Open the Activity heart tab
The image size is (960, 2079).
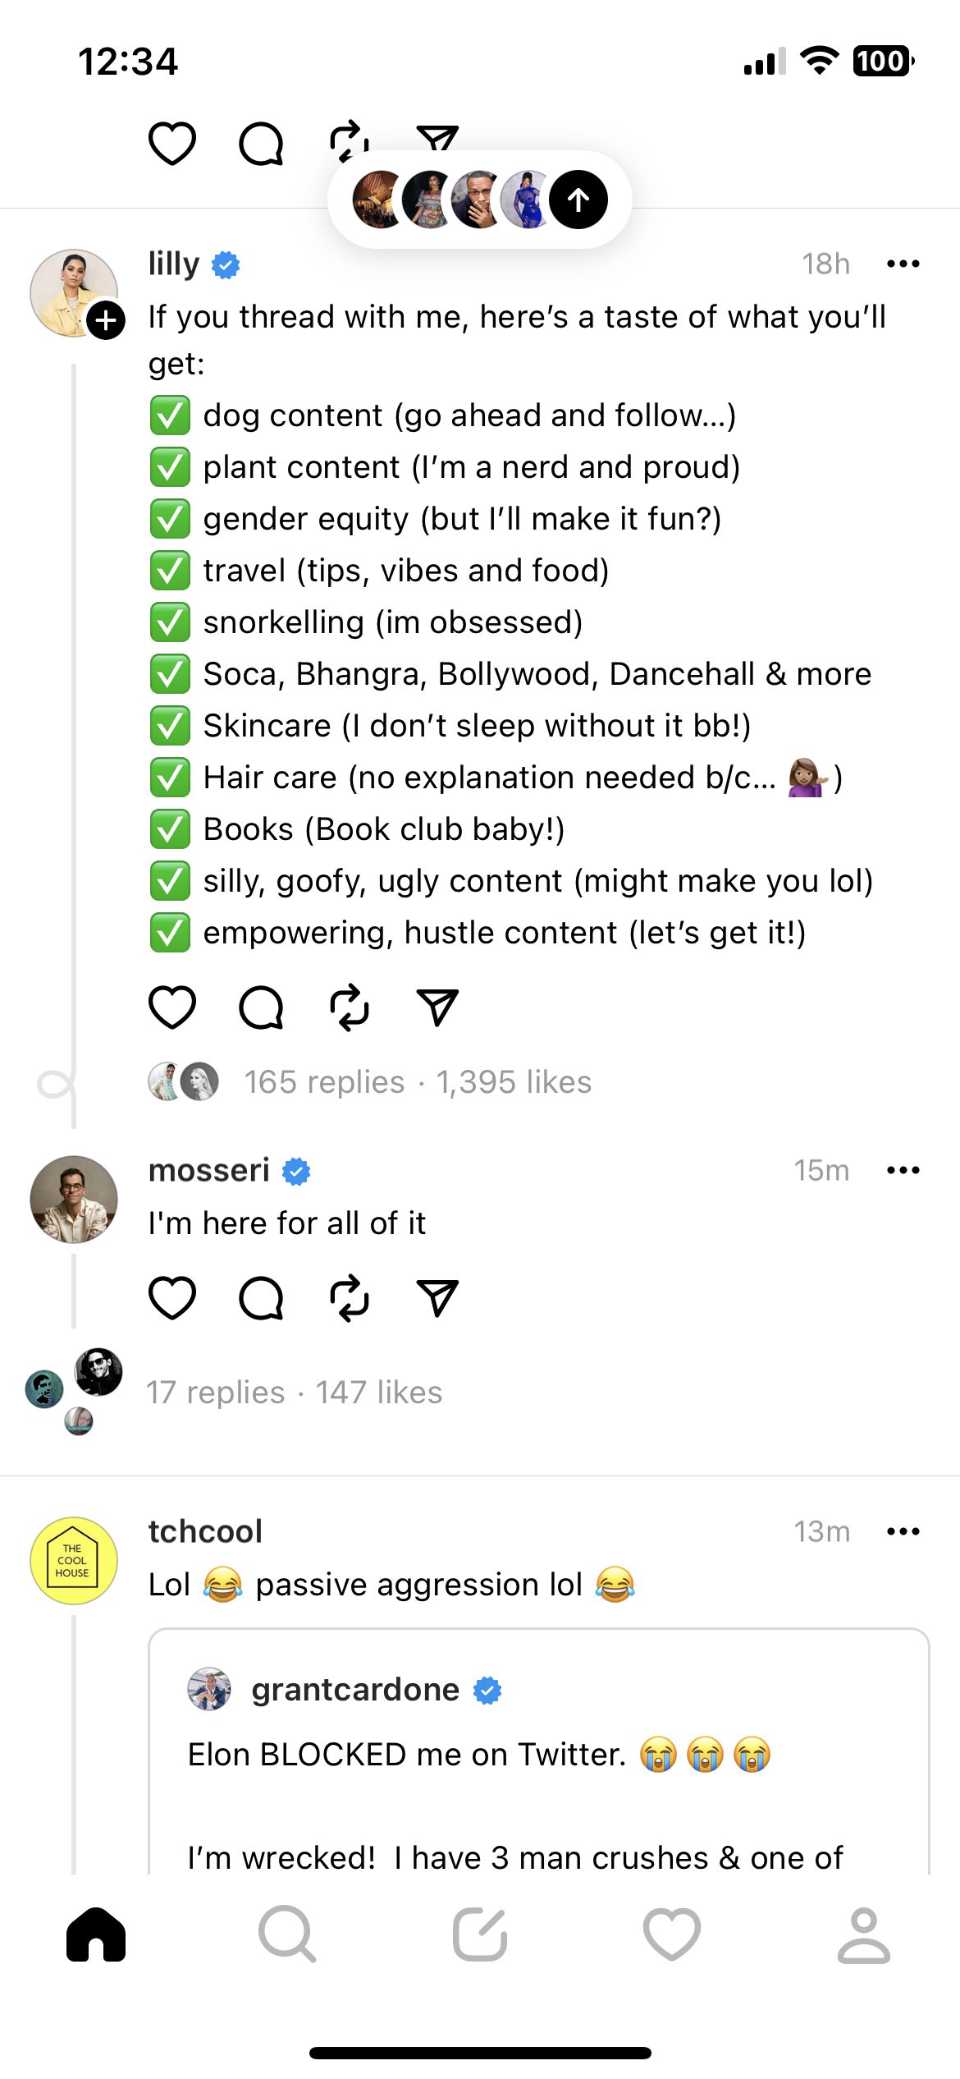pyautogui.click(x=672, y=1934)
